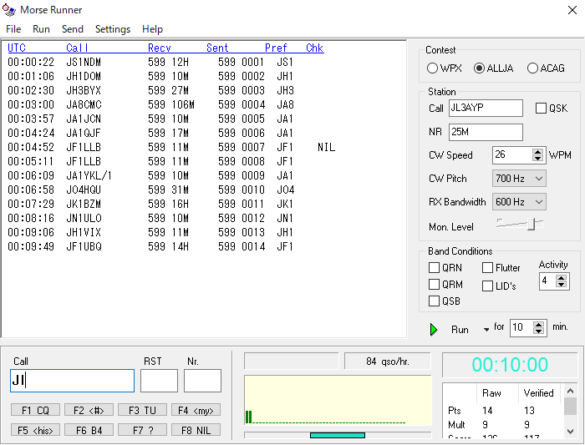Screen dimensions: 585x445
Task: Open the Send menu
Action: click(x=73, y=29)
